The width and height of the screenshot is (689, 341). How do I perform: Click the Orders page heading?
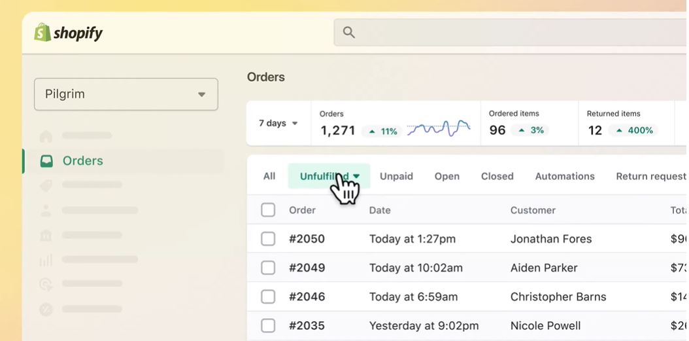click(266, 77)
